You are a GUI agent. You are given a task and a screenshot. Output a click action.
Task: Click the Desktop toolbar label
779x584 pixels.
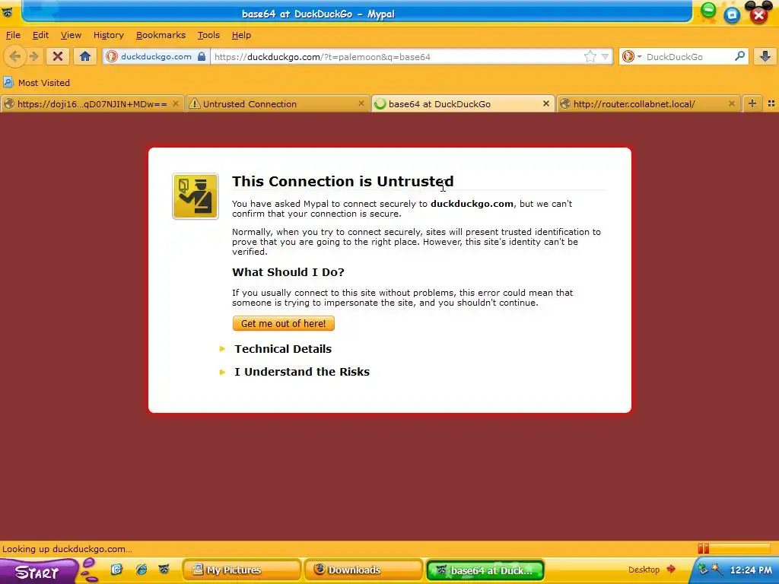[644, 570]
